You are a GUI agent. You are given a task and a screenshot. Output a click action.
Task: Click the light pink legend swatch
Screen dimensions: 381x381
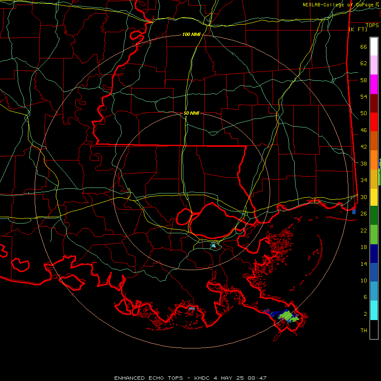click(x=374, y=65)
